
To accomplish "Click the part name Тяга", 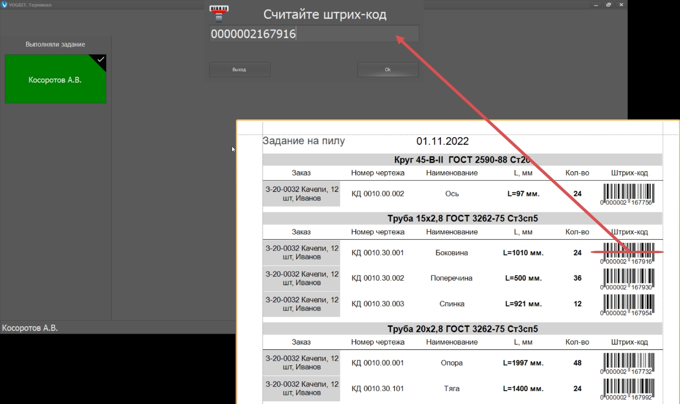I will coord(452,388).
